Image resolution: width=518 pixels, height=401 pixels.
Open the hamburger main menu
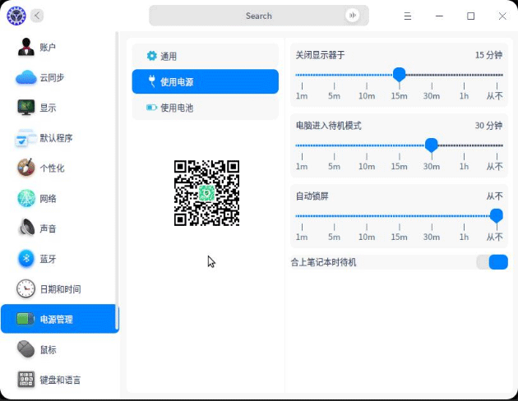(x=408, y=16)
